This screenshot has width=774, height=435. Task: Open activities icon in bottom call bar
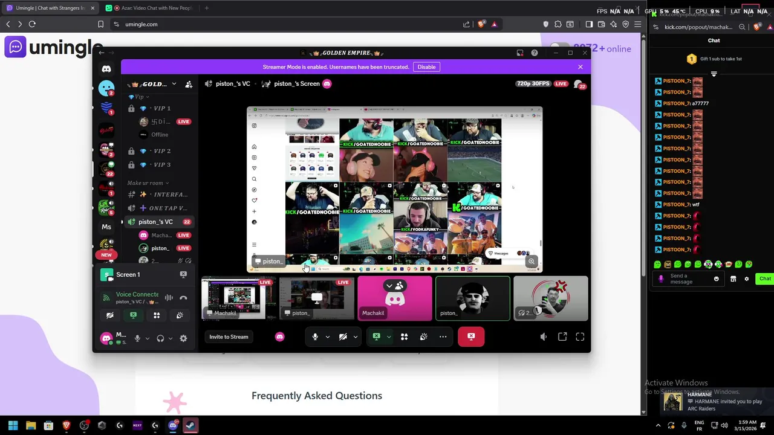(x=404, y=337)
